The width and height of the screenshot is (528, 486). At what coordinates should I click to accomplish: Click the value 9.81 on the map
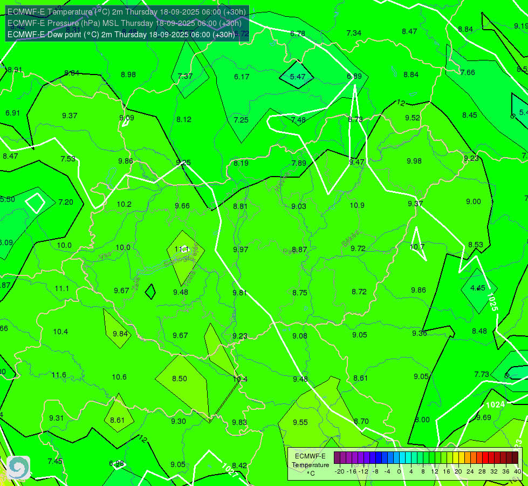click(240, 293)
